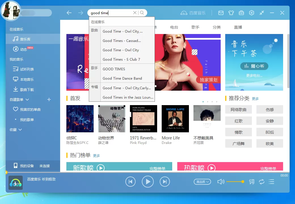Click 随心听 radio button
Viewport: 295px width, 204px height.
(x=254, y=66)
